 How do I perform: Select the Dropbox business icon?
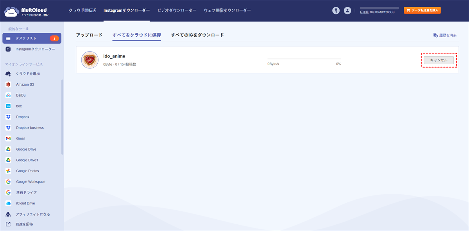click(8, 128)
